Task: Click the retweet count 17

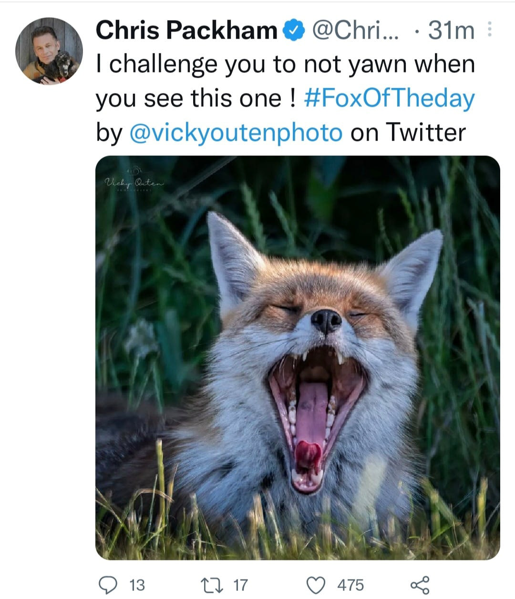Action: pyautogui.click(x=240, y=585)
